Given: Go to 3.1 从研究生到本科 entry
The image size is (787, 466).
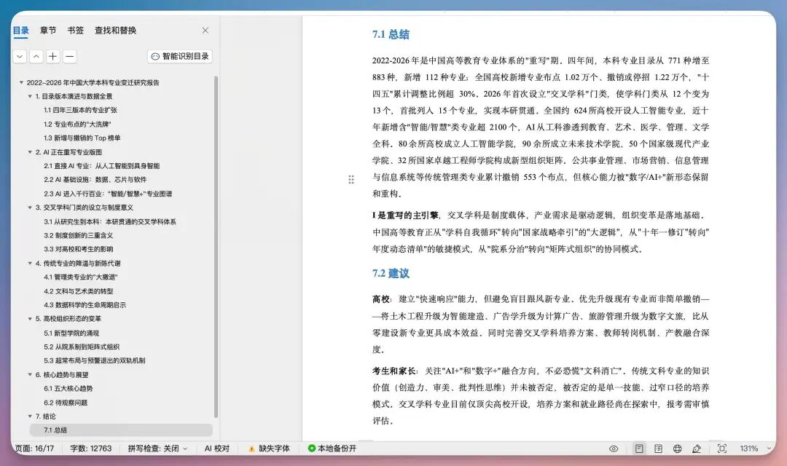Looking at the screenshot, I should (110, 221).
